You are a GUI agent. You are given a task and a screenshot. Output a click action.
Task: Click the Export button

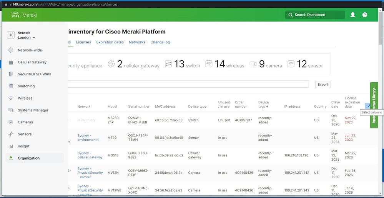click(323, 84)
